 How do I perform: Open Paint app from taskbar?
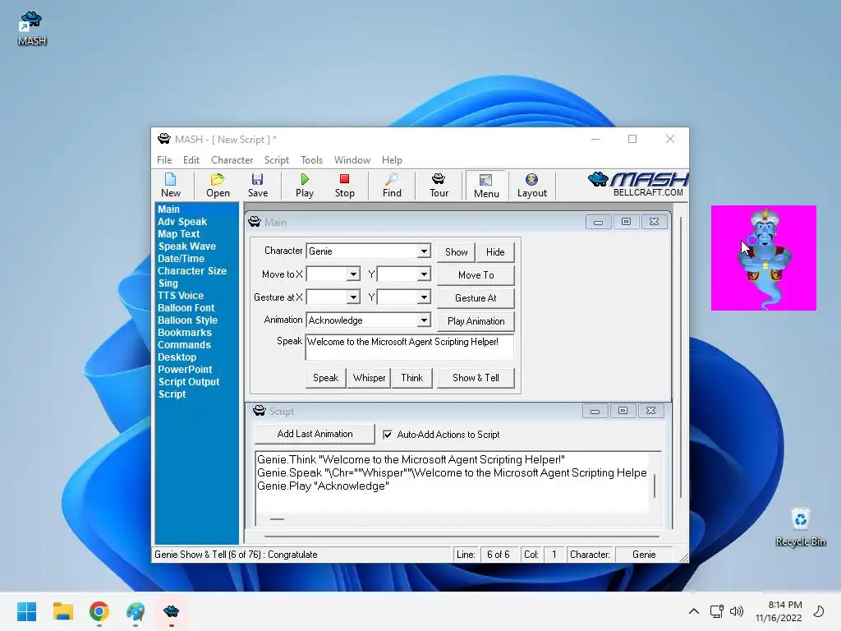tap(136, 611)
